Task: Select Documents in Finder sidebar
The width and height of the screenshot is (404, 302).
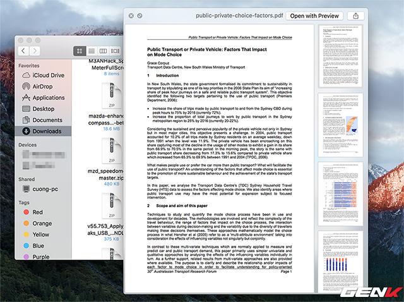Action: (43, 120)
